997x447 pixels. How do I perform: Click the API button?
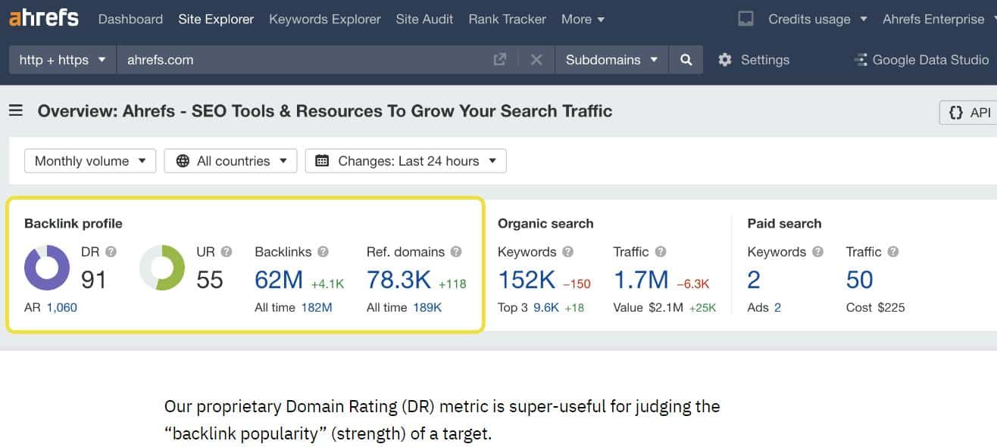[969, 112]
